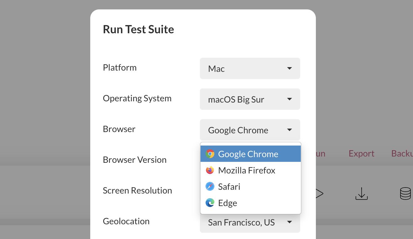413x239 pixels.
Task: Click the Google Chrome logo icon
Action: click(x=210, y=154)
